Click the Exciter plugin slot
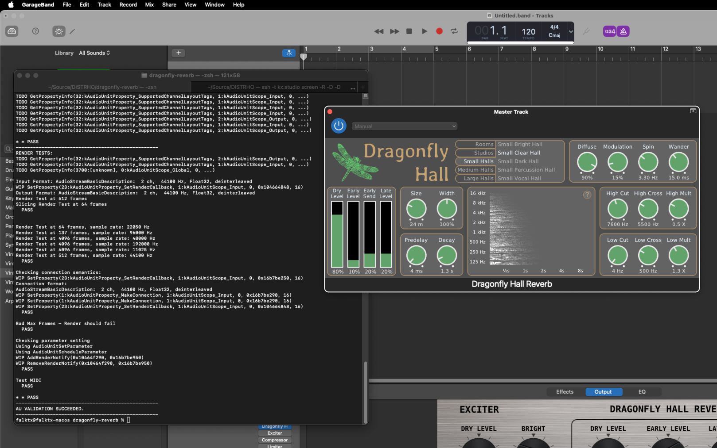 tap(275, 433)
